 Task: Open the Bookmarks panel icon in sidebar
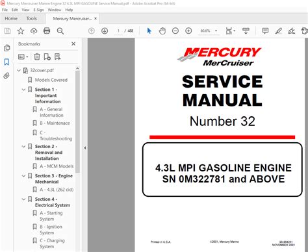[x=6, y=62]
